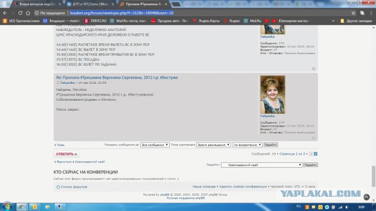This screenshot has width=376, height=211.
Task: Close the 'Пропала #Тришкина' tab
Action: point(166,4)
